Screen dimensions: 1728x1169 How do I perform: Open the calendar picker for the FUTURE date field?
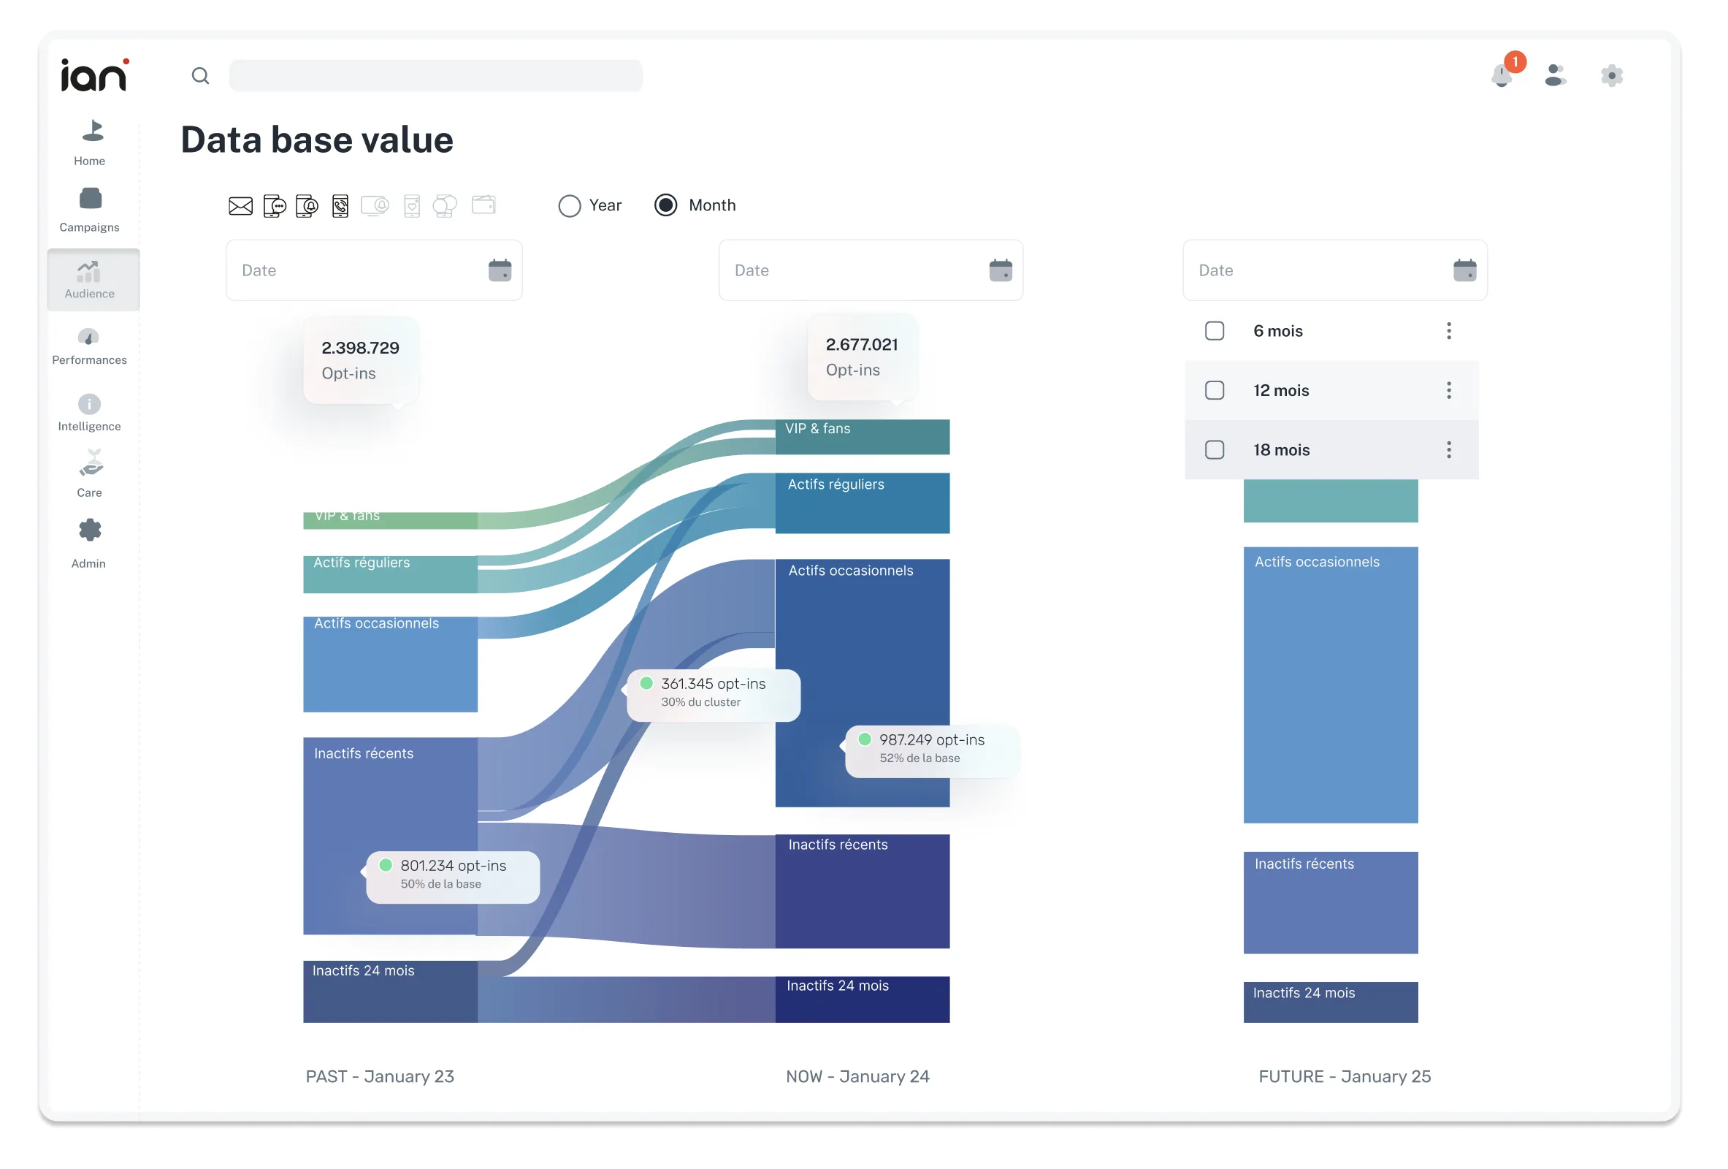click(1464, 270)
